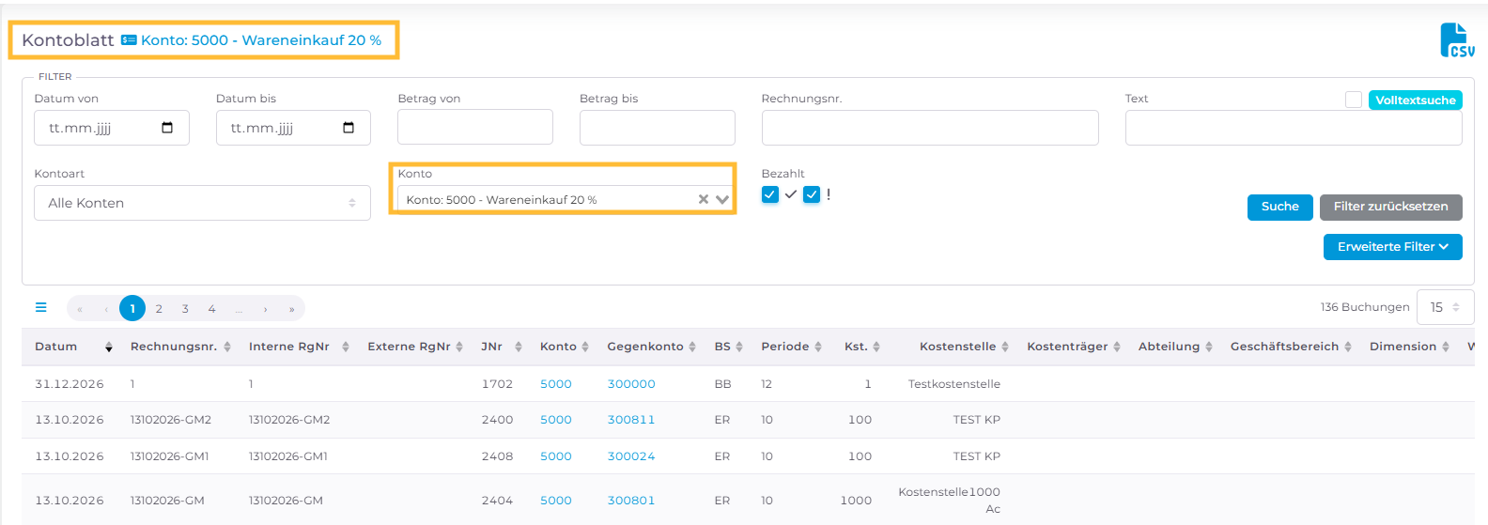The width and height of the screenshot is (1488, 525).
Task: Select Testkostenstelle cell
Action: 954,384
